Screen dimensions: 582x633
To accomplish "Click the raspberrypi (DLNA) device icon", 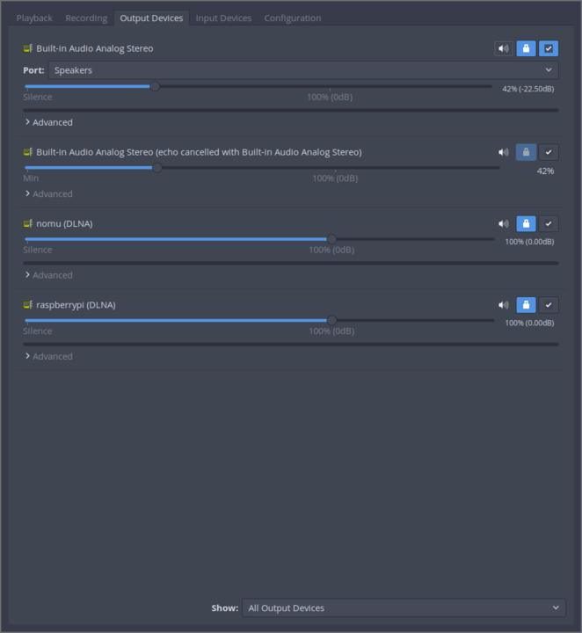I will 28,305.
